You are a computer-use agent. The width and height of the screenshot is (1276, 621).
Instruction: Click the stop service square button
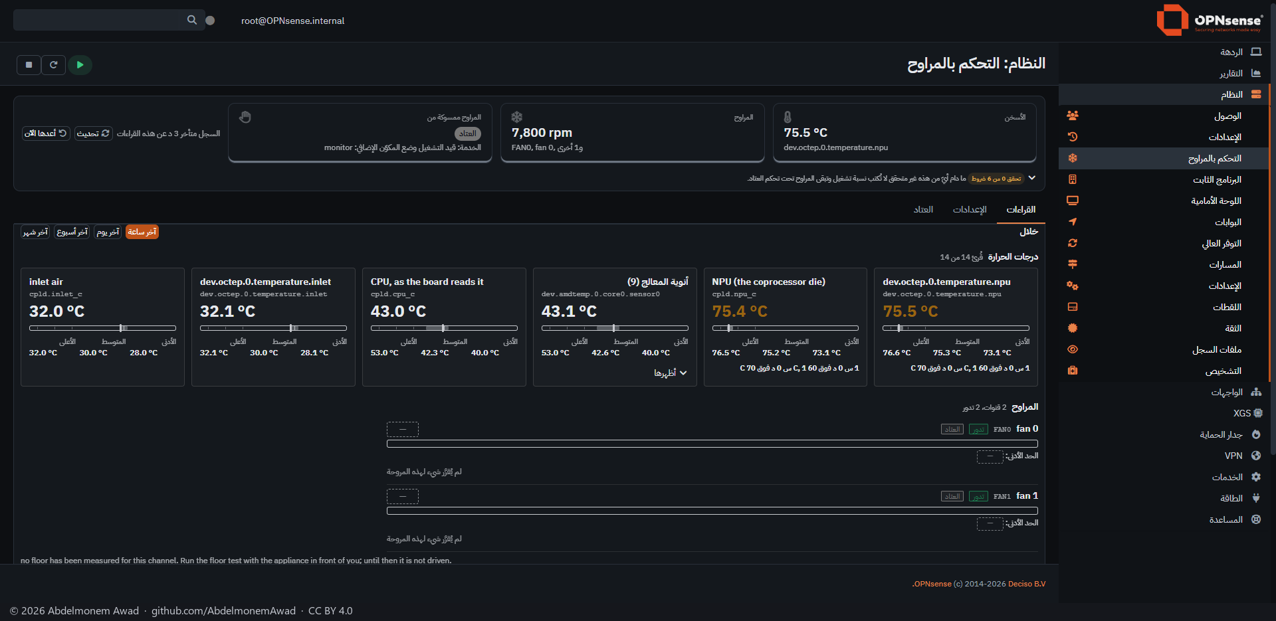(x=29, y=65)
